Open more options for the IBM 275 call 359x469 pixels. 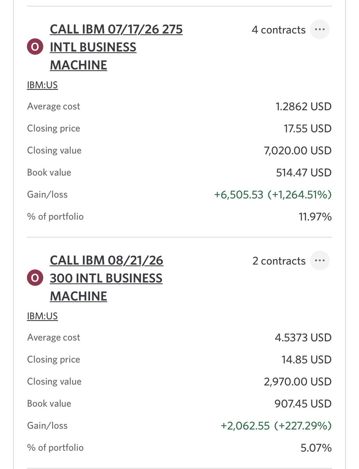[320, 30]
